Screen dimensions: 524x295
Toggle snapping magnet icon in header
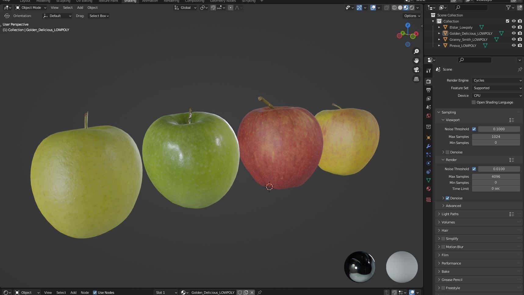[213, 8]
